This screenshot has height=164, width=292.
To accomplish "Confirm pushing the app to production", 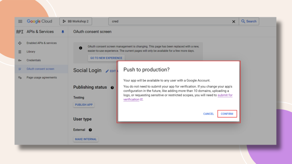I will point(227,114).
